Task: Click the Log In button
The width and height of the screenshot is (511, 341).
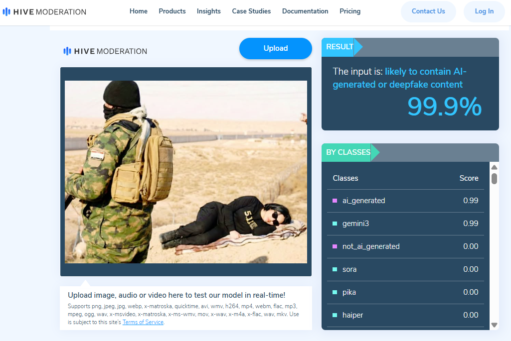Action: (x=484, y=11)
